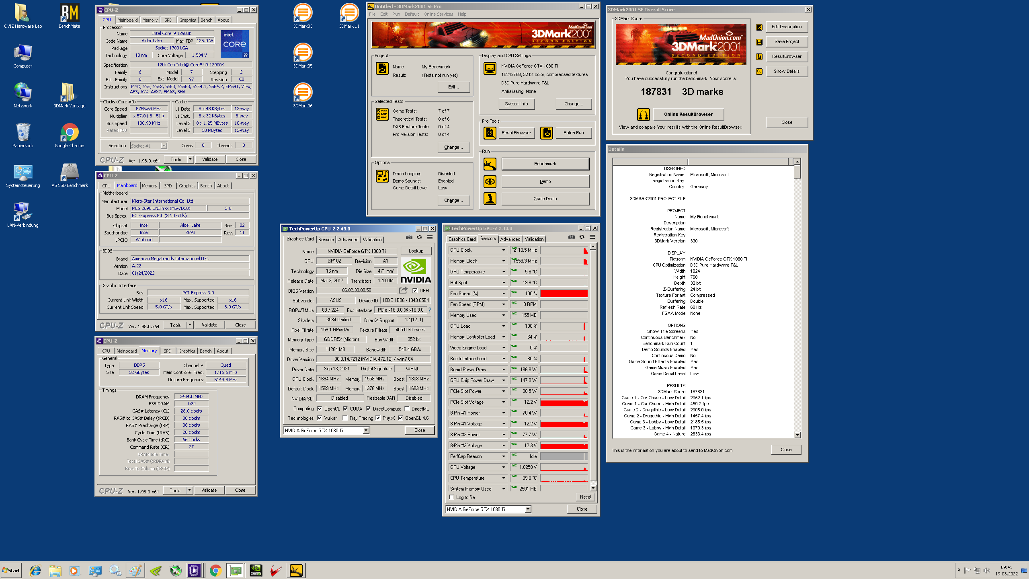Open the 3DMark 11 desktop shortcut
Viewport: 1029px width, 579px height.
pyautogui.click(x=349, y=16)
